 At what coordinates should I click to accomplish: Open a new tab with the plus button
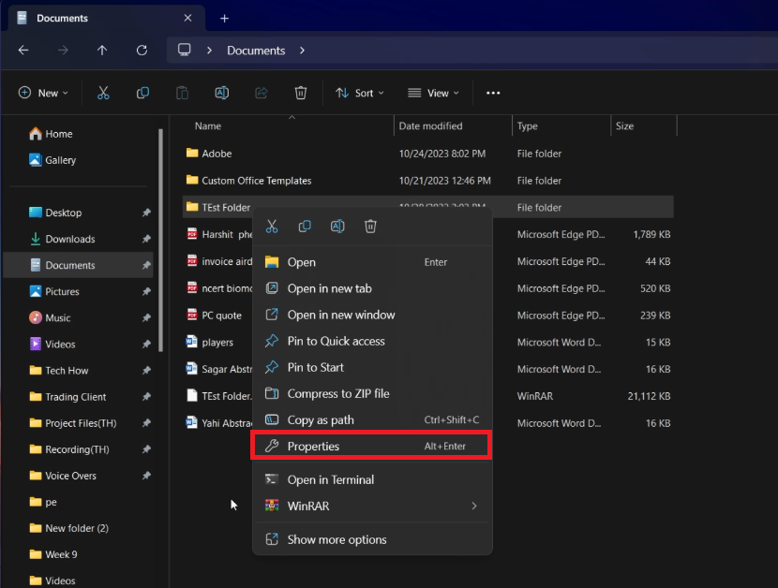pos(223,18)
